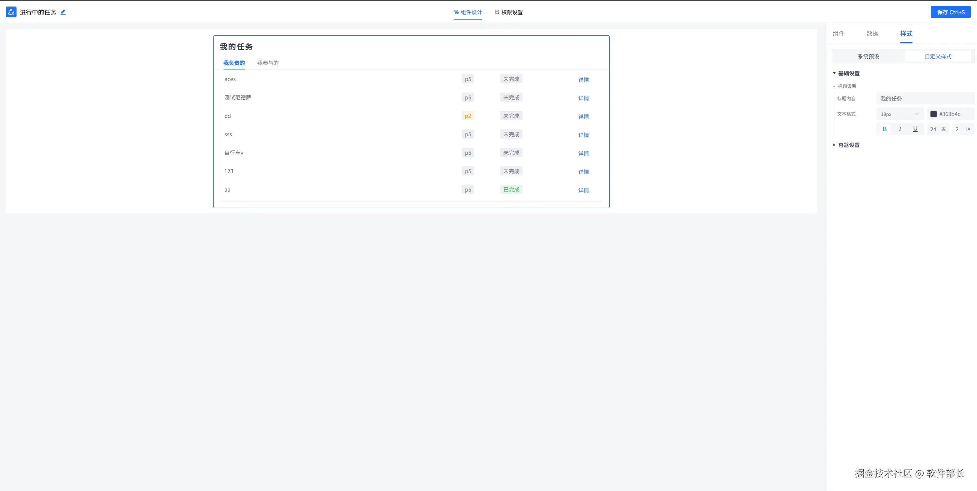Toggle bold formatting for title text
This screenshot has height=491, width=977.
click(x=884, y=129)
